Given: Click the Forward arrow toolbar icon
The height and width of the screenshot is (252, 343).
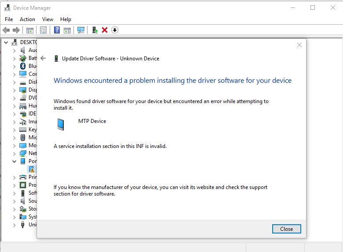Looking at the screenshot, I should (x=16, y=30).
